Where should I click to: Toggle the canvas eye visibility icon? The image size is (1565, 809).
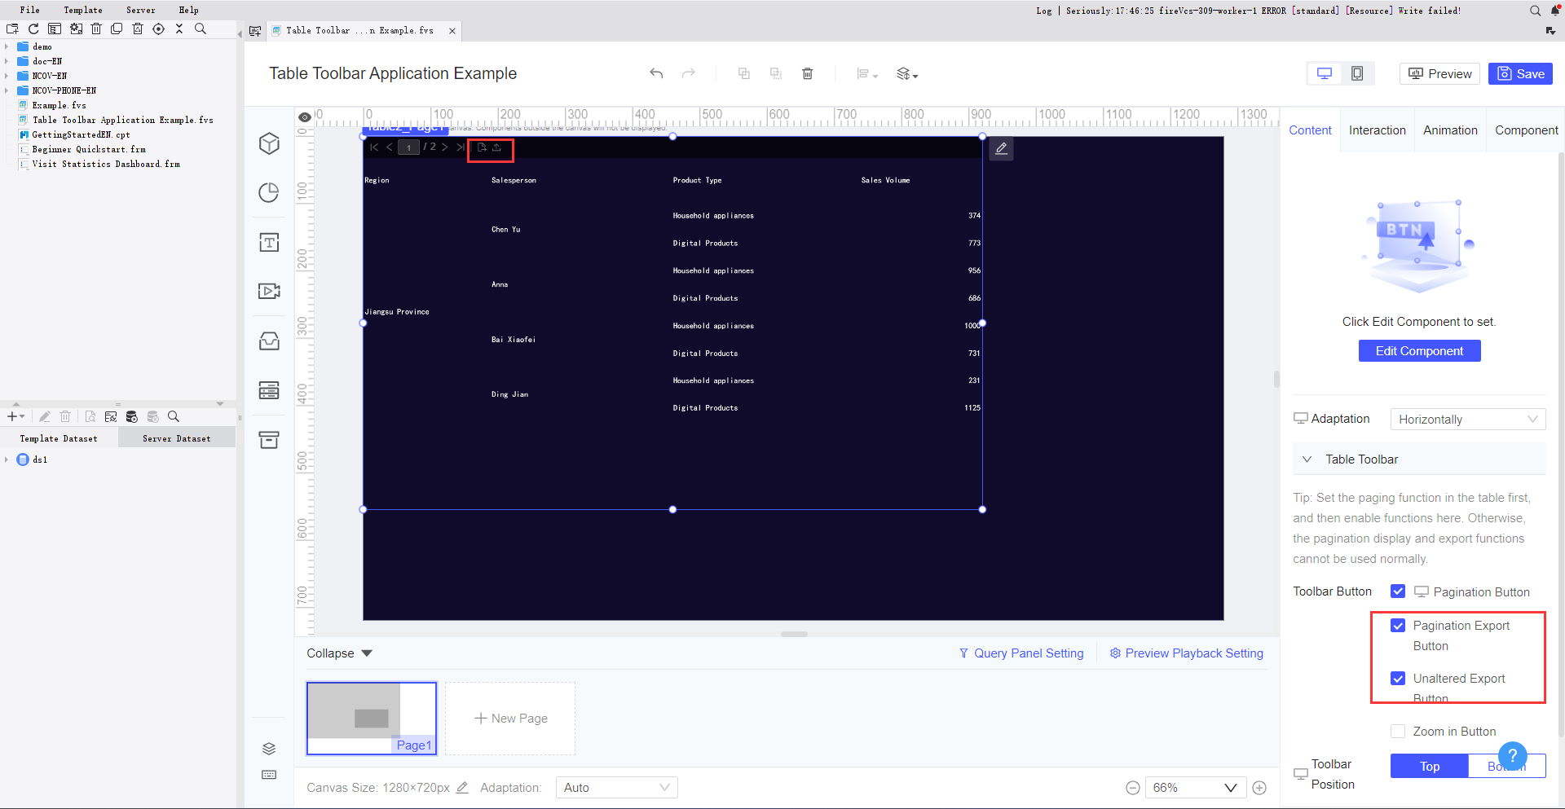pyautogui.click(x=305, y=117)
